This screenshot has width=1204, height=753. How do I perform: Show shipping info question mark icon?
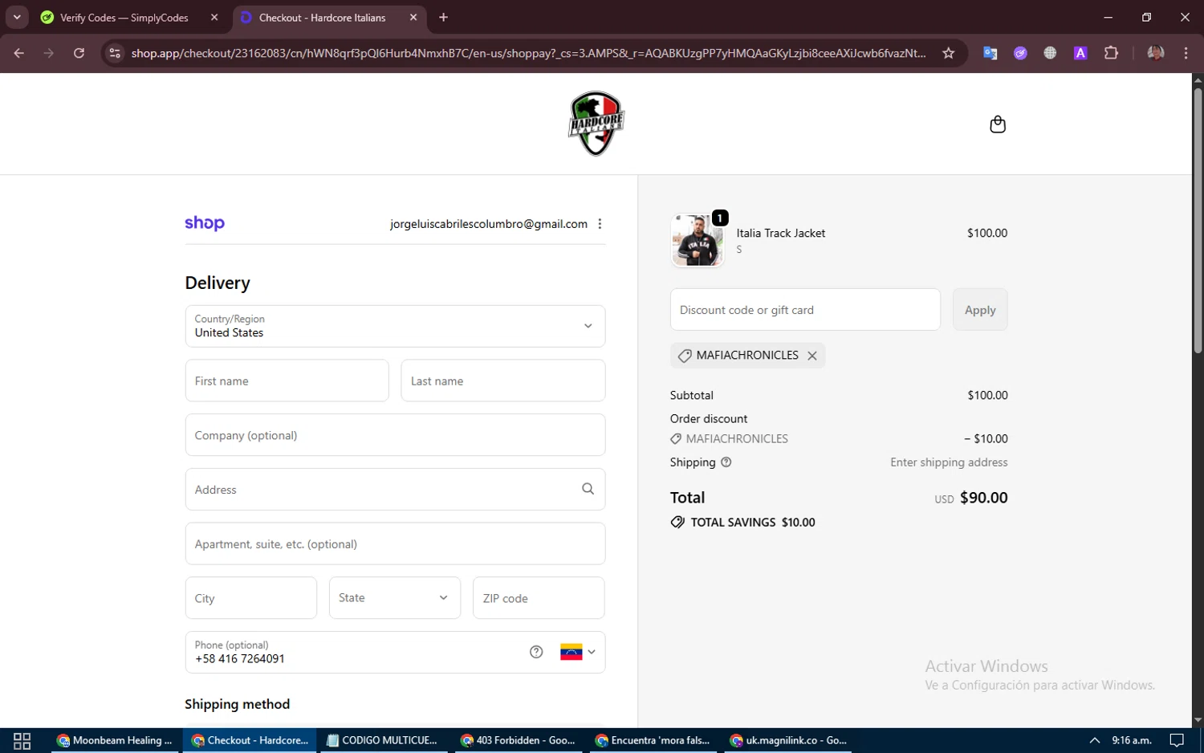(x=726, y=462)
